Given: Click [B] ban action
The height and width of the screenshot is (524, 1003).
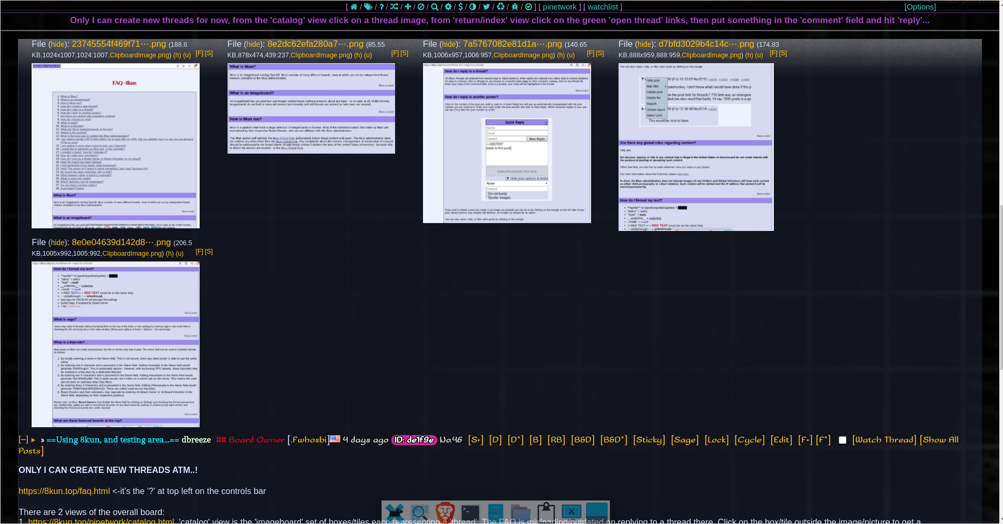Looking at the screenshot, I should [x=535, y=440].
